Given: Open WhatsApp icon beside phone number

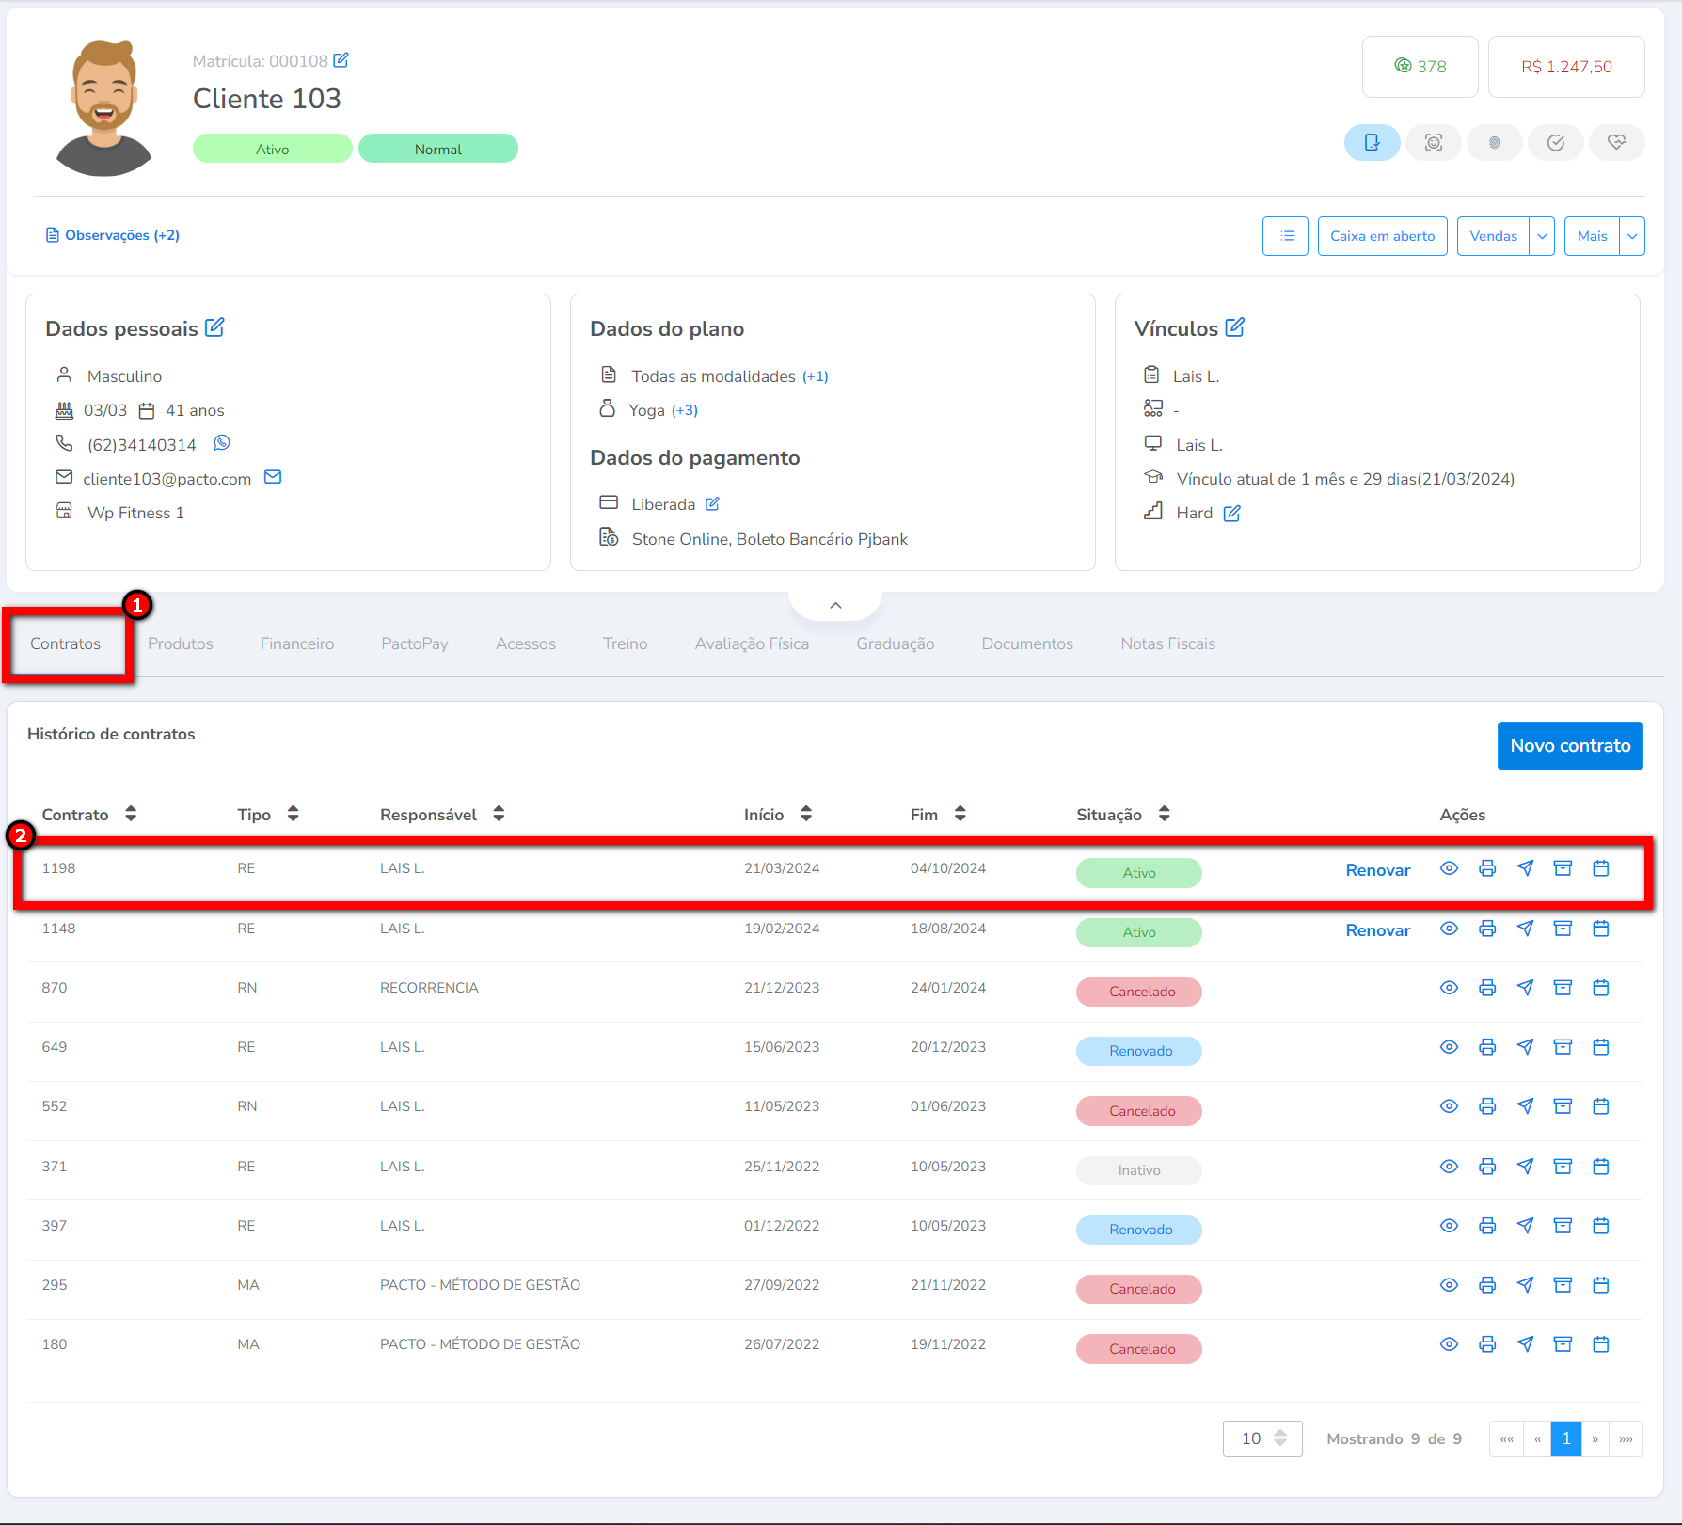Looking at the screenshot, I should pos(222,443).
